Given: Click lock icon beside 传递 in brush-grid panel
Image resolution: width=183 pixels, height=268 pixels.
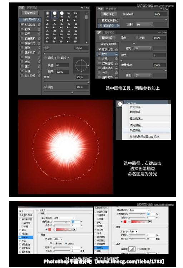Looking at the screenshot, I should [x=39, y=48].
